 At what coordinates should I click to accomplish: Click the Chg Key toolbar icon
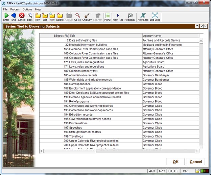87,16
